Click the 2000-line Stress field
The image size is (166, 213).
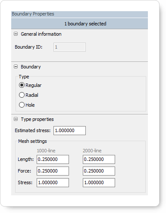(99, 182)
